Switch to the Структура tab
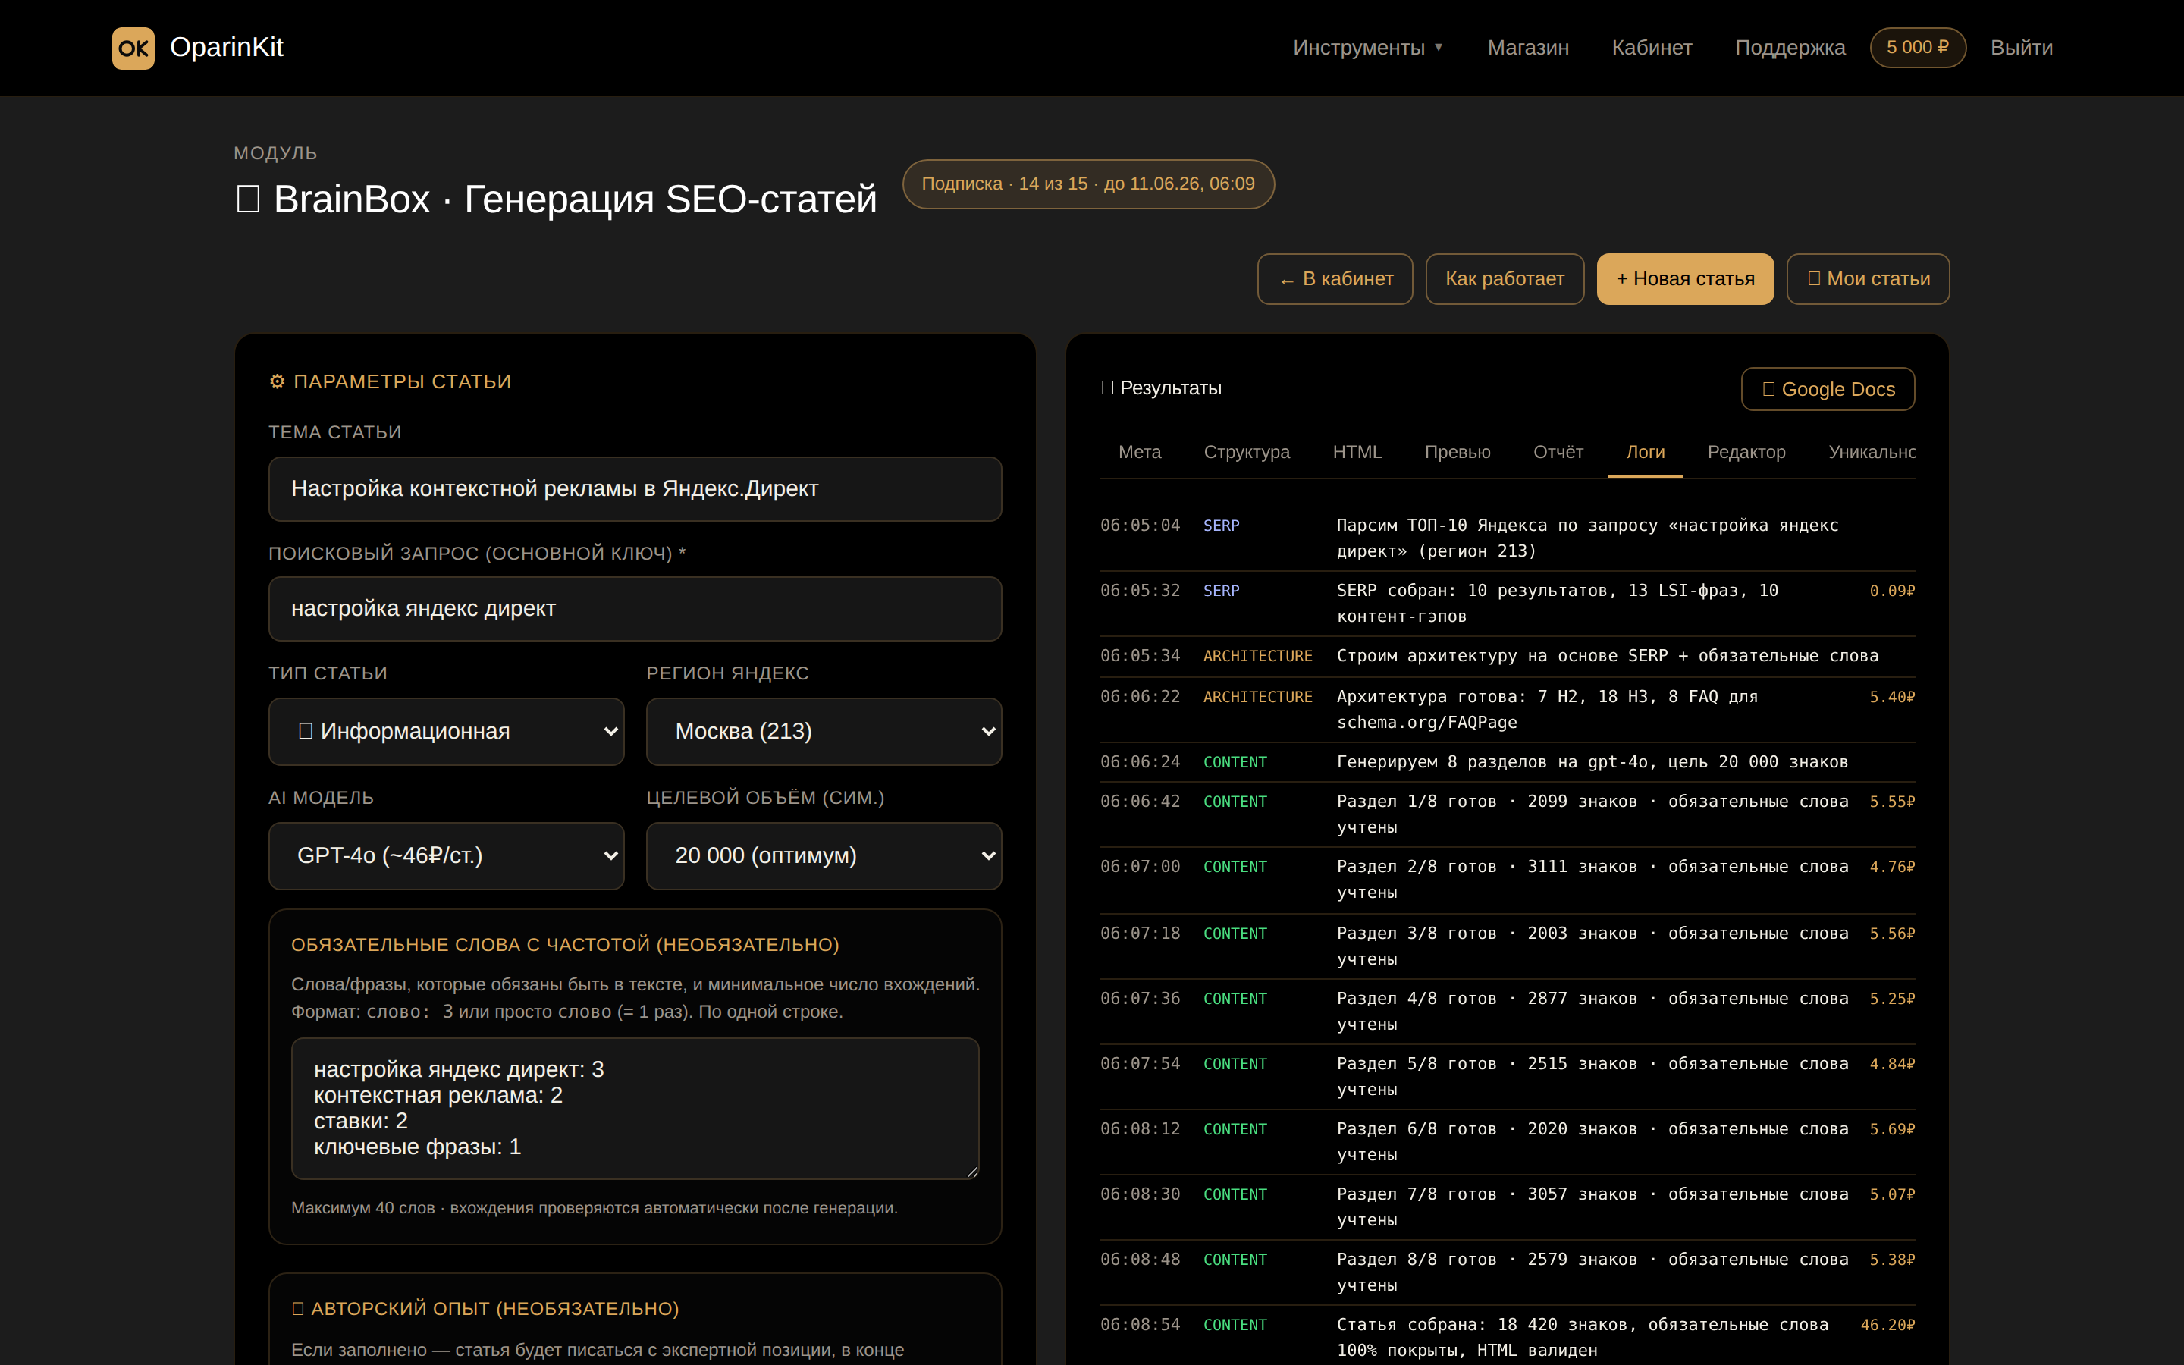Image resolution: width=2184 pixels, height=1365 pixels. (x=1247, y=452)
